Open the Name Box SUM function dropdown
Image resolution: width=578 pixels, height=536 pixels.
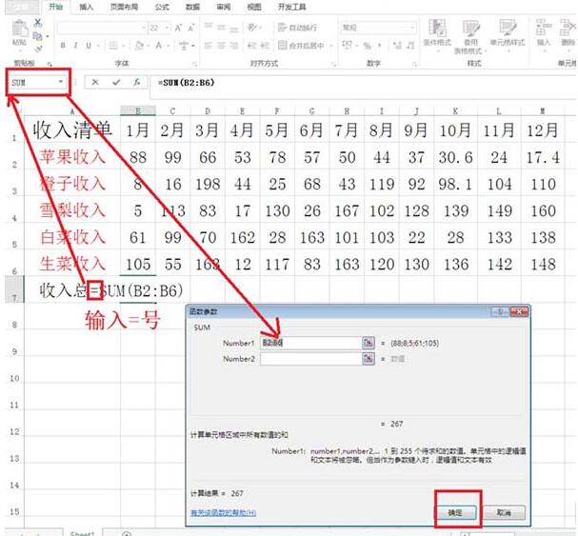(x=61, y=82)
